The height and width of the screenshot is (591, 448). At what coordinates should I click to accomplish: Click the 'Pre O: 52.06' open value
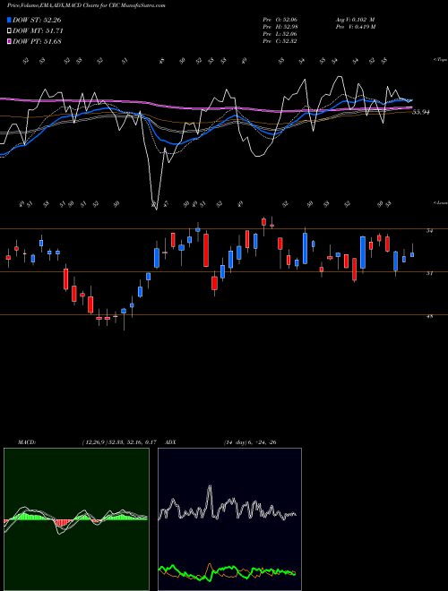coord(280,20)
